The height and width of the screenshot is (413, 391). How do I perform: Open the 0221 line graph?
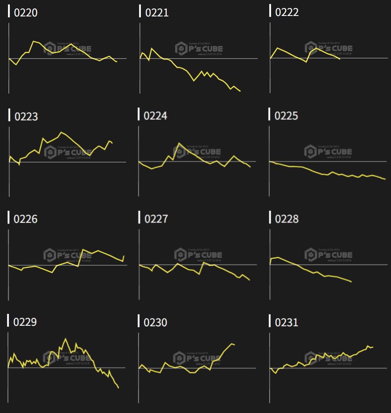pos(199,58)
